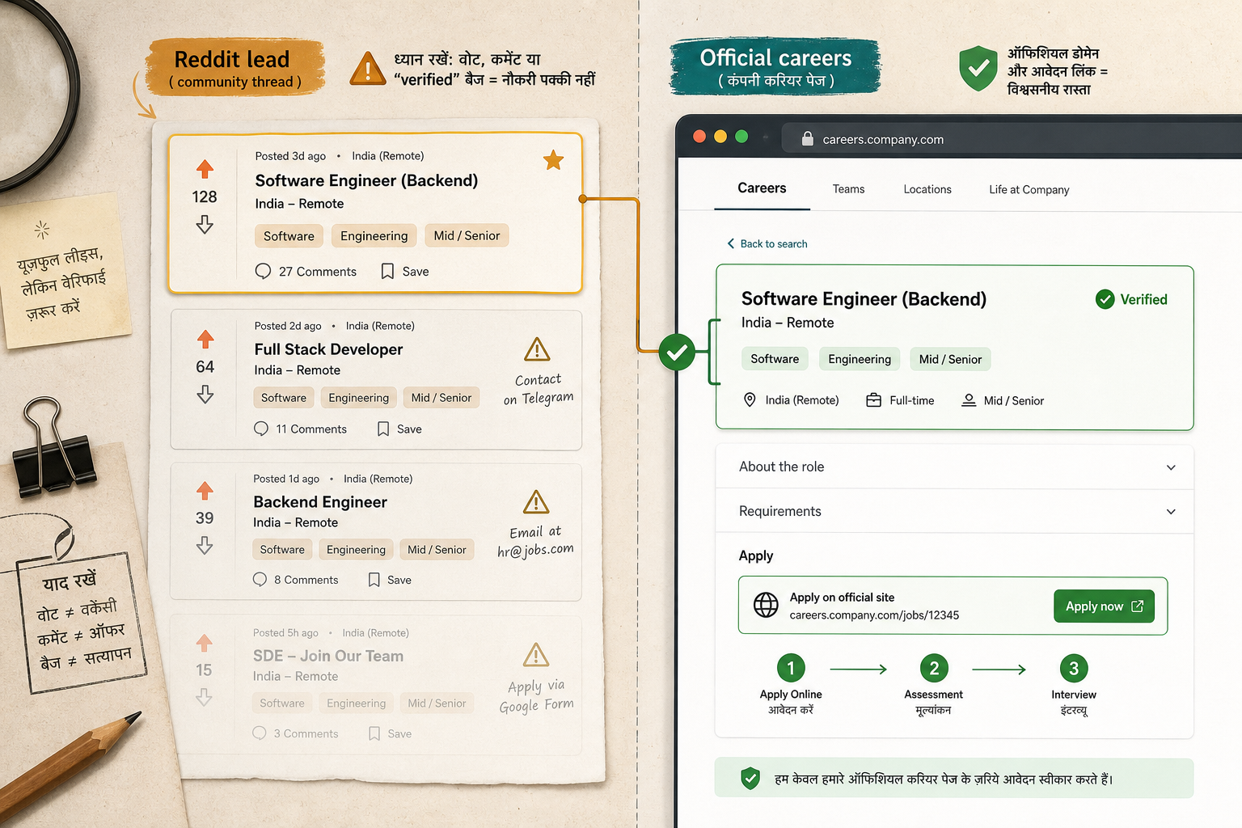Downvote the Backend Engineer post
Image resolution: width=1242 pixels, height=828 pixels.
coord(205,546)
